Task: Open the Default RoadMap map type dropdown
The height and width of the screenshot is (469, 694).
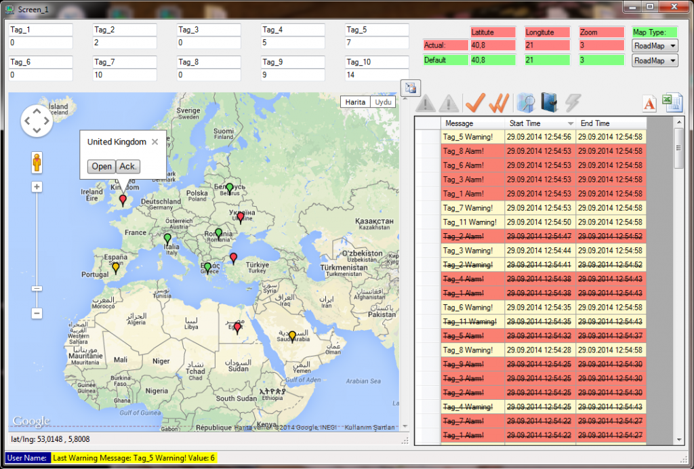Action: click(x=655, y=60)
